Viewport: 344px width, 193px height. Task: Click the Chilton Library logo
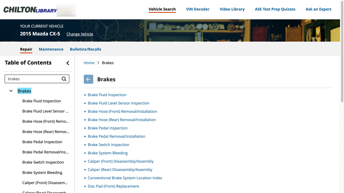point(30,9)
